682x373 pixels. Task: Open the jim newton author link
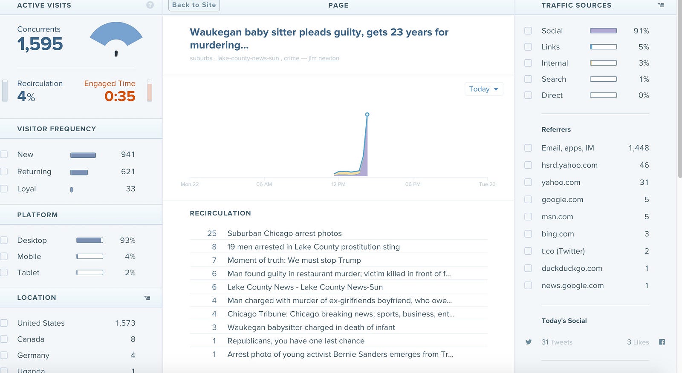(x=324, y=58)
